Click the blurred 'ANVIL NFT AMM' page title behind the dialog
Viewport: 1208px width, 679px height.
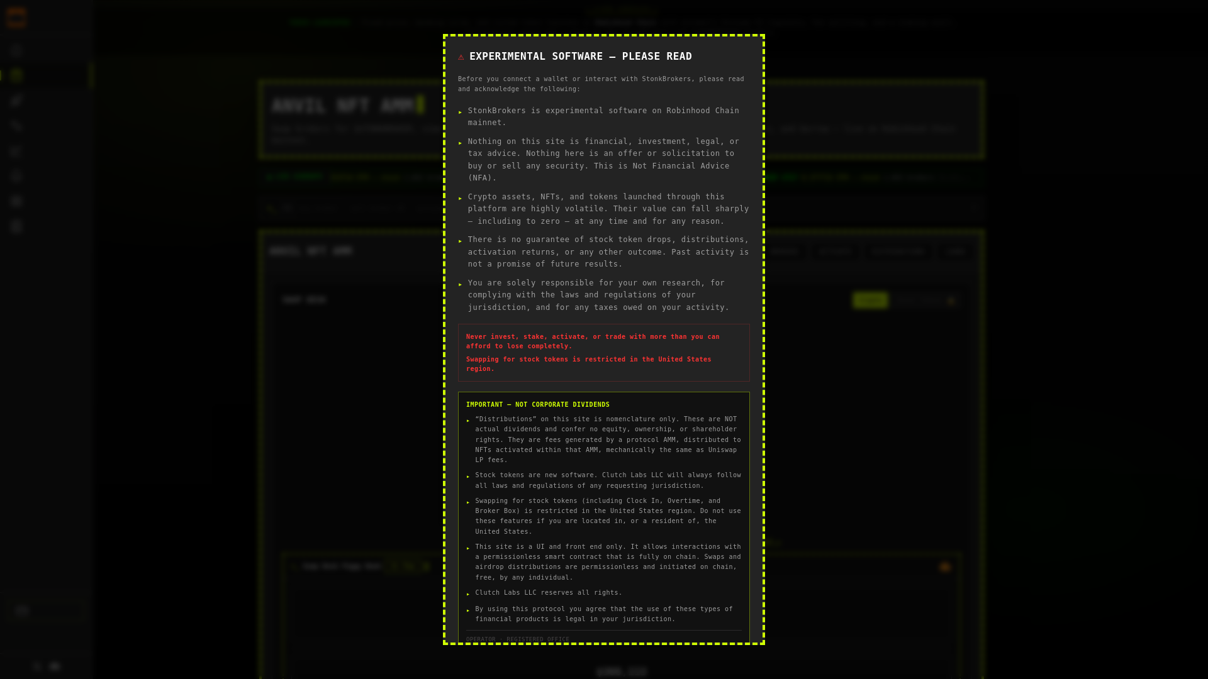(344, 105)
